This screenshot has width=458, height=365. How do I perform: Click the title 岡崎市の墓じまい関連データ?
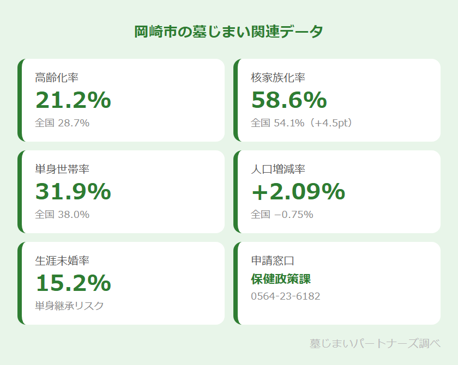(229, 32)
